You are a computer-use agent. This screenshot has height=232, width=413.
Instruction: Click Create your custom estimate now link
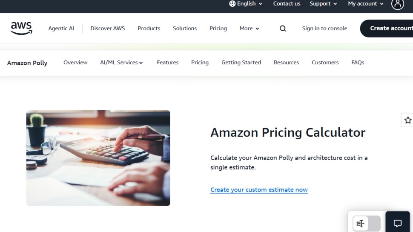(259, 190)
